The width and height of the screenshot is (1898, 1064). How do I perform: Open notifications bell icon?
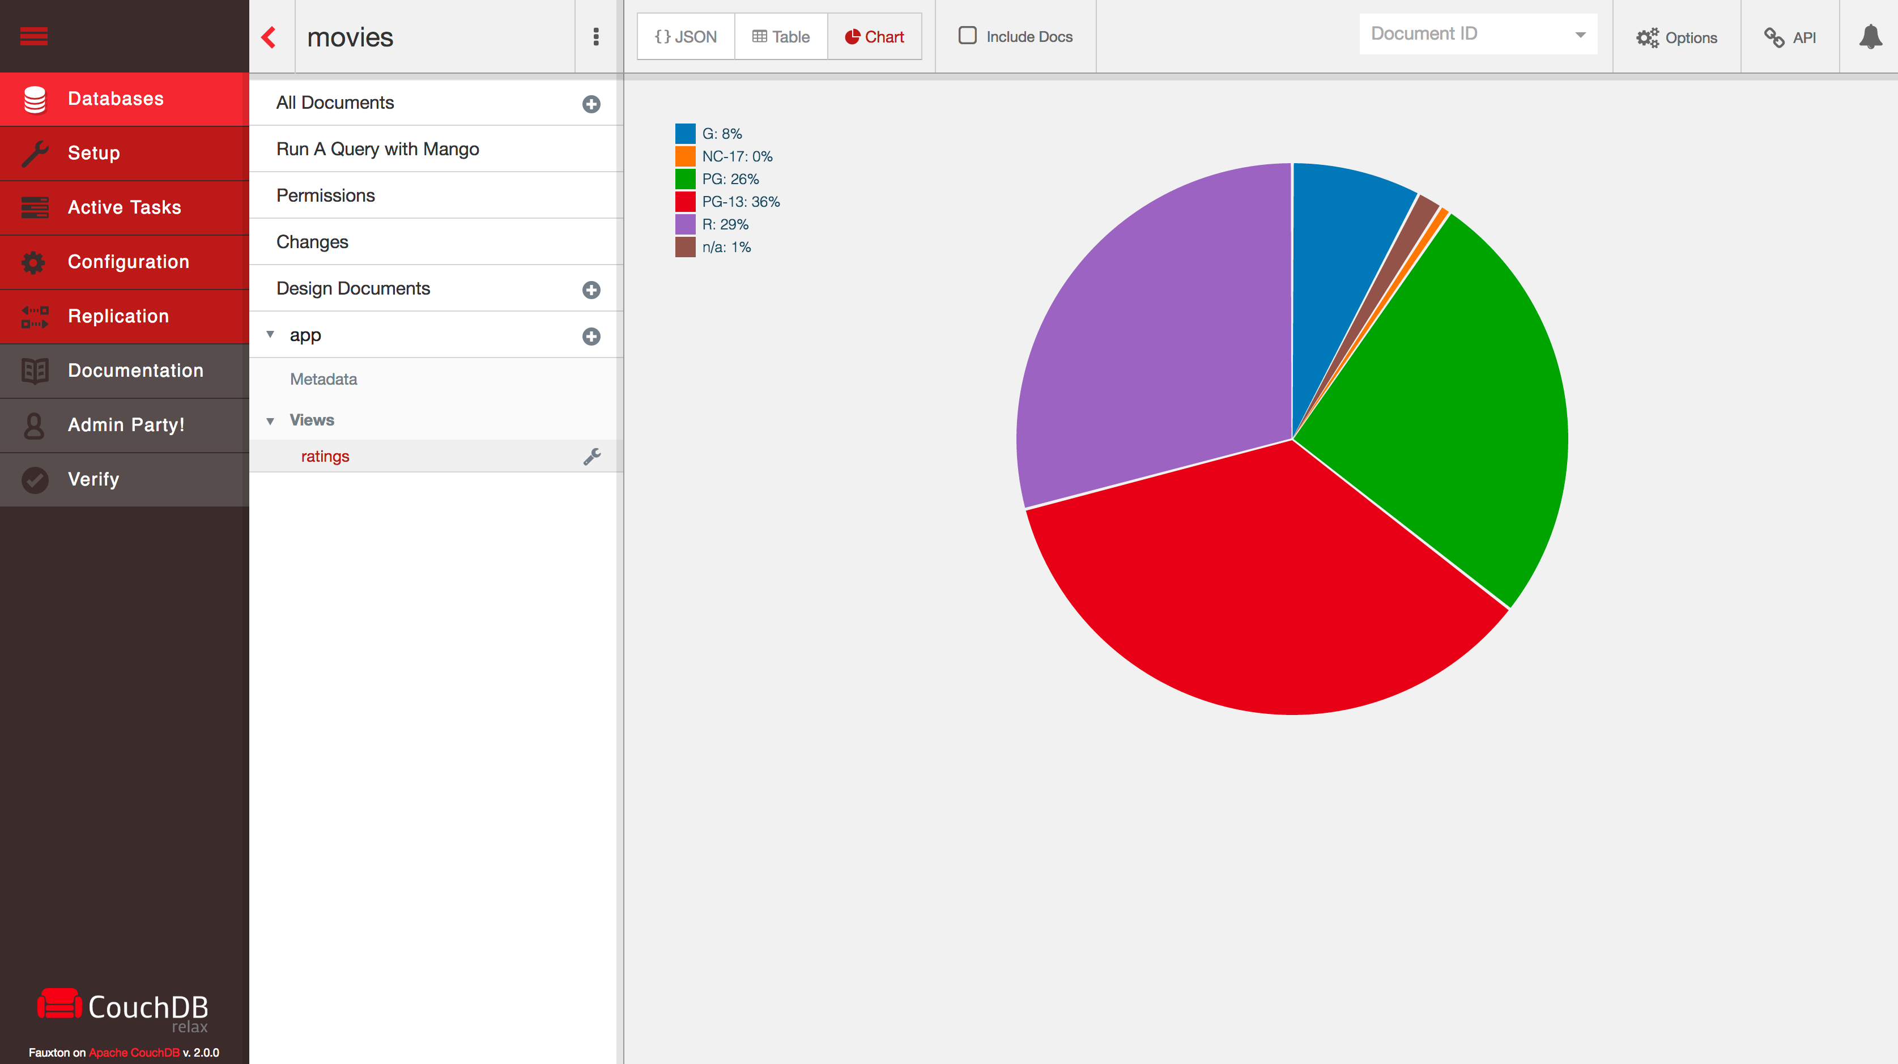click(x=1870, y=37)
